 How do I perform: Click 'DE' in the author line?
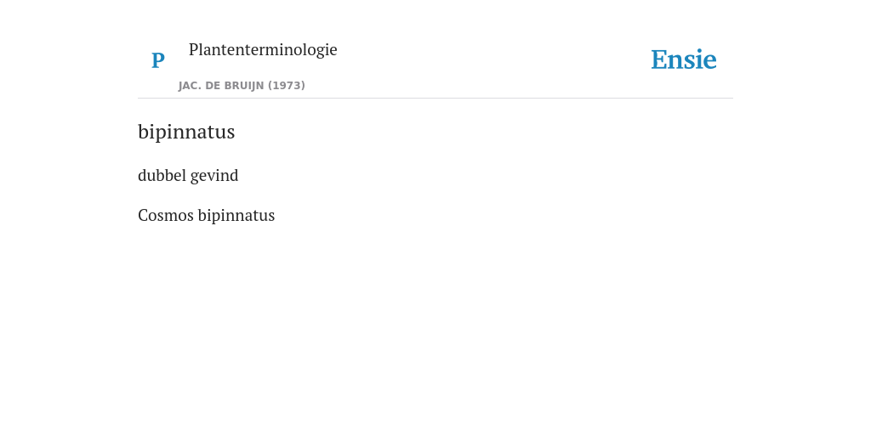coord(213,86)
